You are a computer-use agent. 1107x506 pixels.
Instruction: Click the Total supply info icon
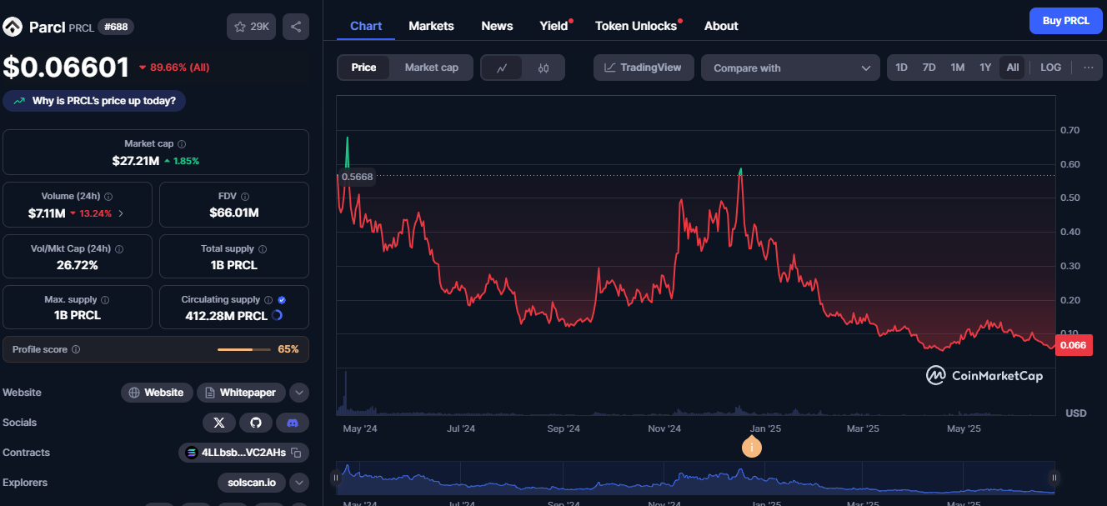coord(263,249)
